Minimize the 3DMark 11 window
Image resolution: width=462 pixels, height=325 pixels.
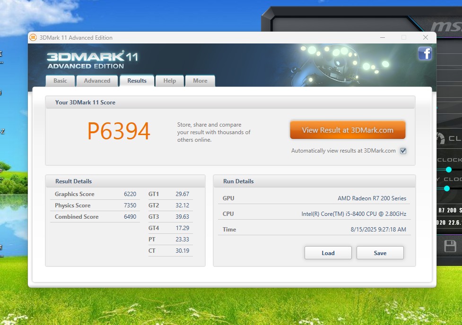coord(382,37)
